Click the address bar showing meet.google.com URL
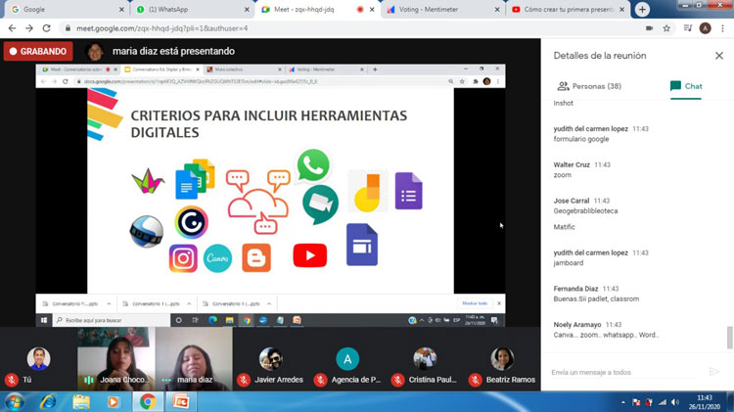 351,28
